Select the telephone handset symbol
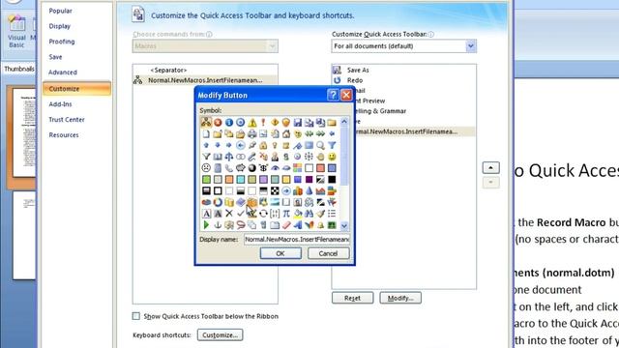The width and height of the screenshot is (619, 348). (x=229, y=168)
